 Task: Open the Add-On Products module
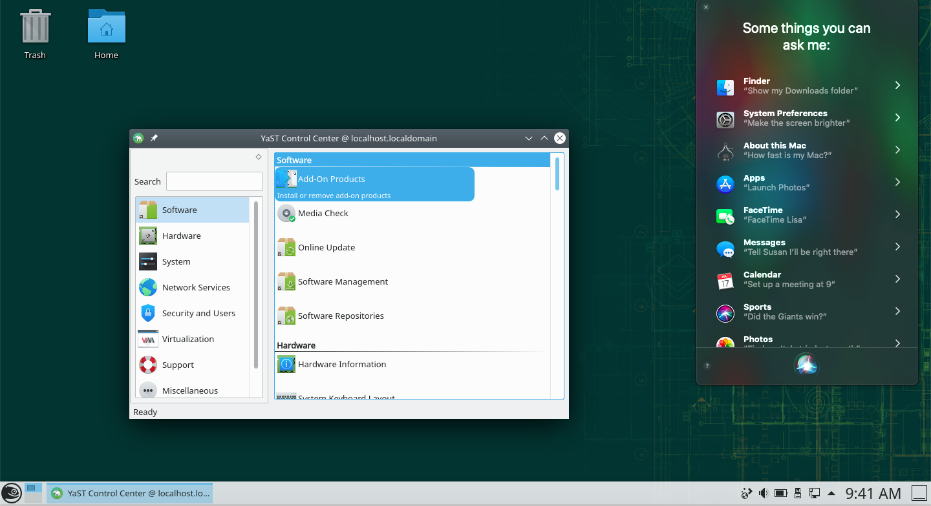(331, 179)
